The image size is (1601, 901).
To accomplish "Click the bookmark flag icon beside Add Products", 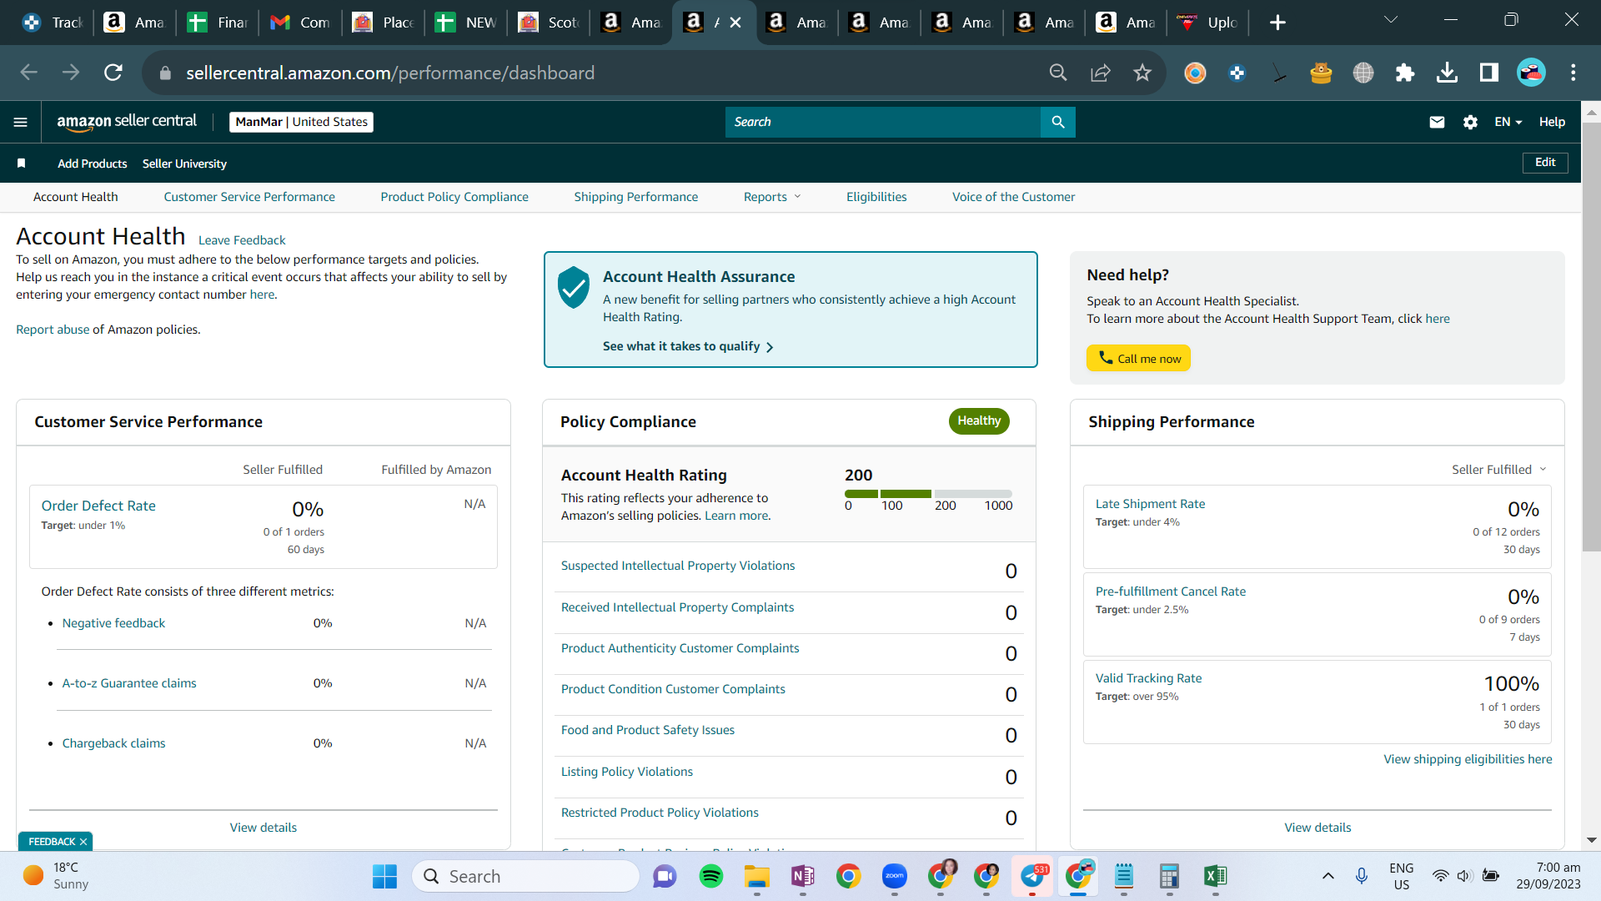I will pyautogui.click(x=22, y=164).
